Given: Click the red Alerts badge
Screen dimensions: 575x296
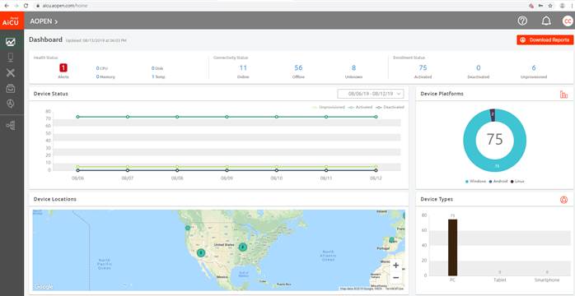Looking at the screenshot, I should point(63,67).
